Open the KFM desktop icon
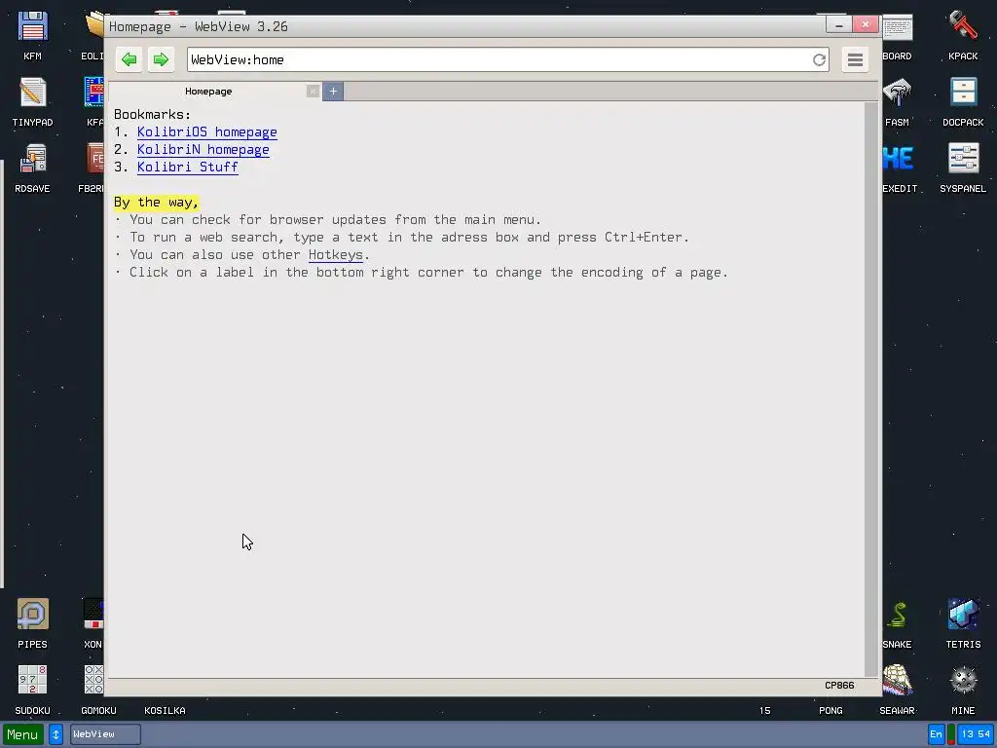This screenshot has height=748, width=997. (x=32, y=35)
